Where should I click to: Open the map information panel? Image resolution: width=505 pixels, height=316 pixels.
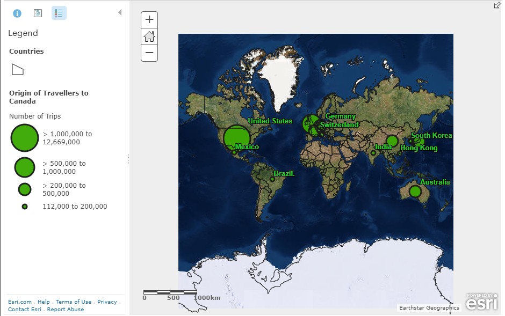tap(17, 13)
